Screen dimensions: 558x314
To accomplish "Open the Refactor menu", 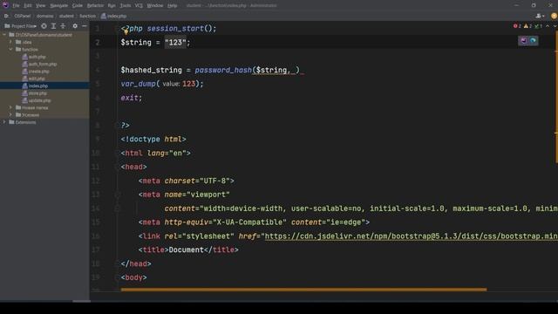I will pyautogui.click(x=95, y=6).
